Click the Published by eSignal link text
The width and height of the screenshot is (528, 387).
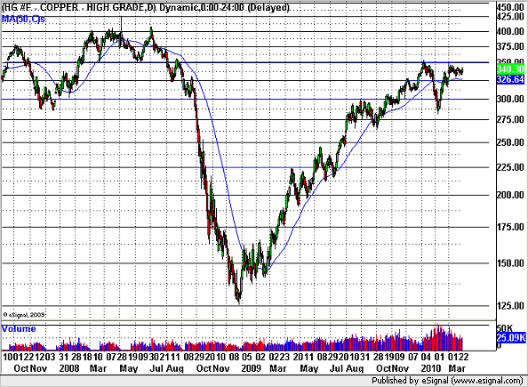447,381
